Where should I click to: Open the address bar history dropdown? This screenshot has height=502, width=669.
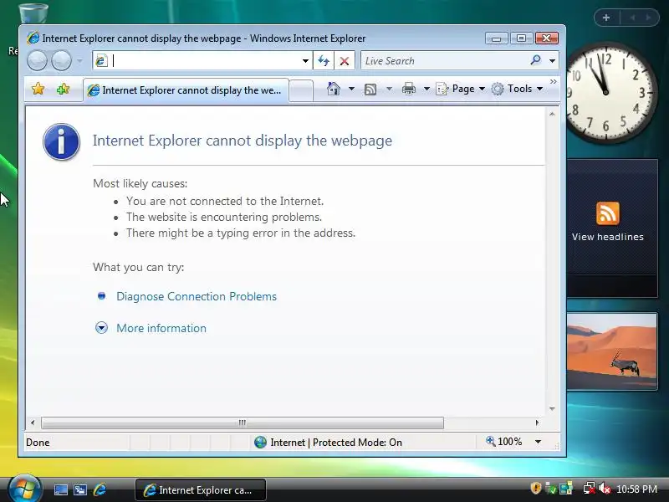305,60
